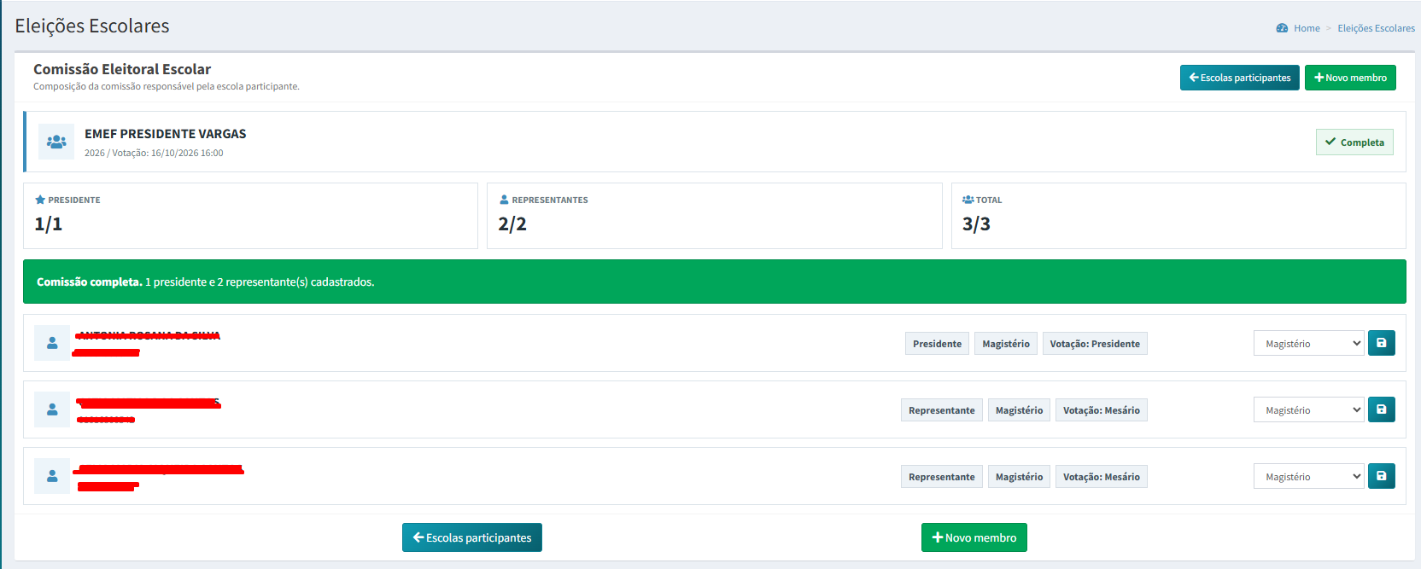Save the Presidente member row with the disk icon
1421x569 pixels.
click(1382, 343)
